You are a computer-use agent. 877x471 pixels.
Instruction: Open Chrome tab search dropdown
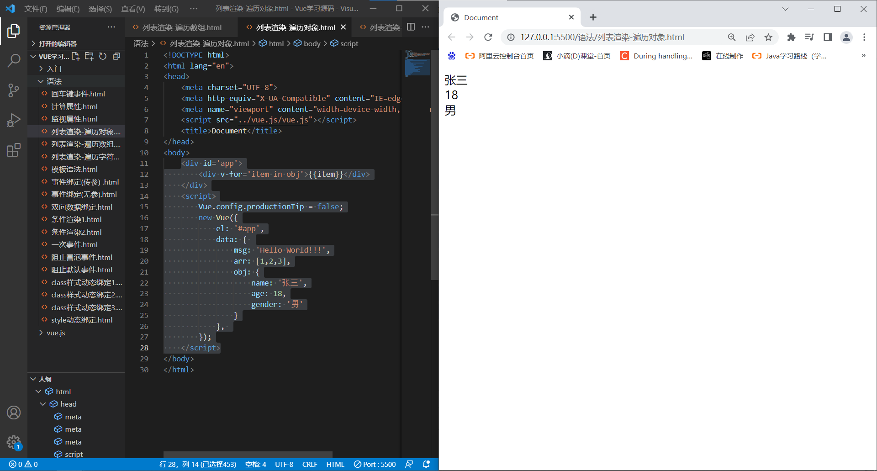[785, 9]
